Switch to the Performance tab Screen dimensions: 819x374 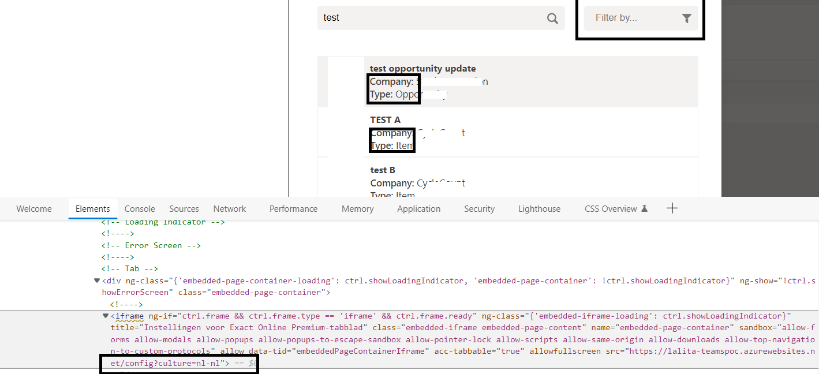(293, 209)
